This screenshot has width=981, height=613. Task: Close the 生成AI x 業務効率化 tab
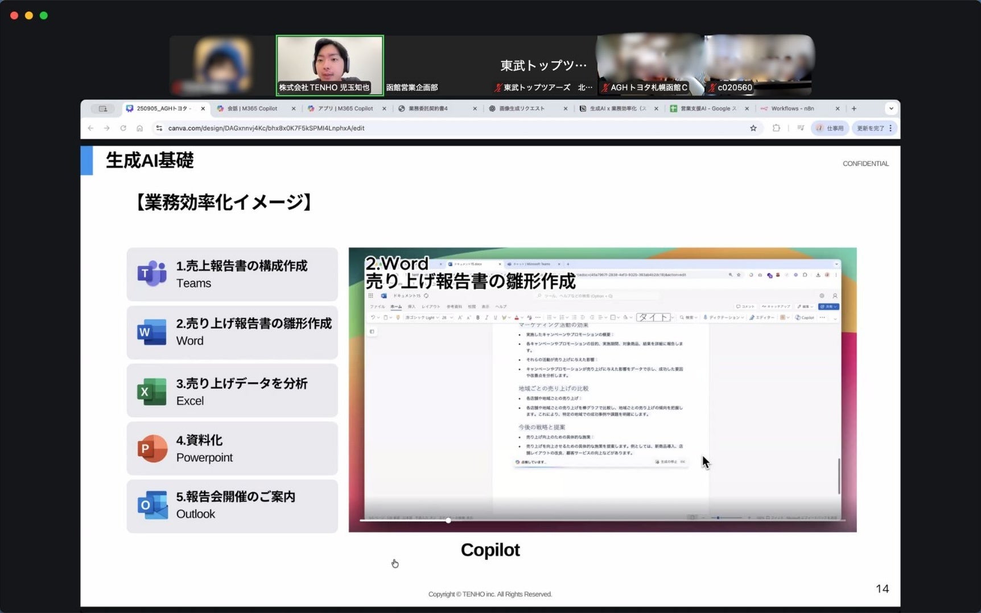click(x=656, y=109)
